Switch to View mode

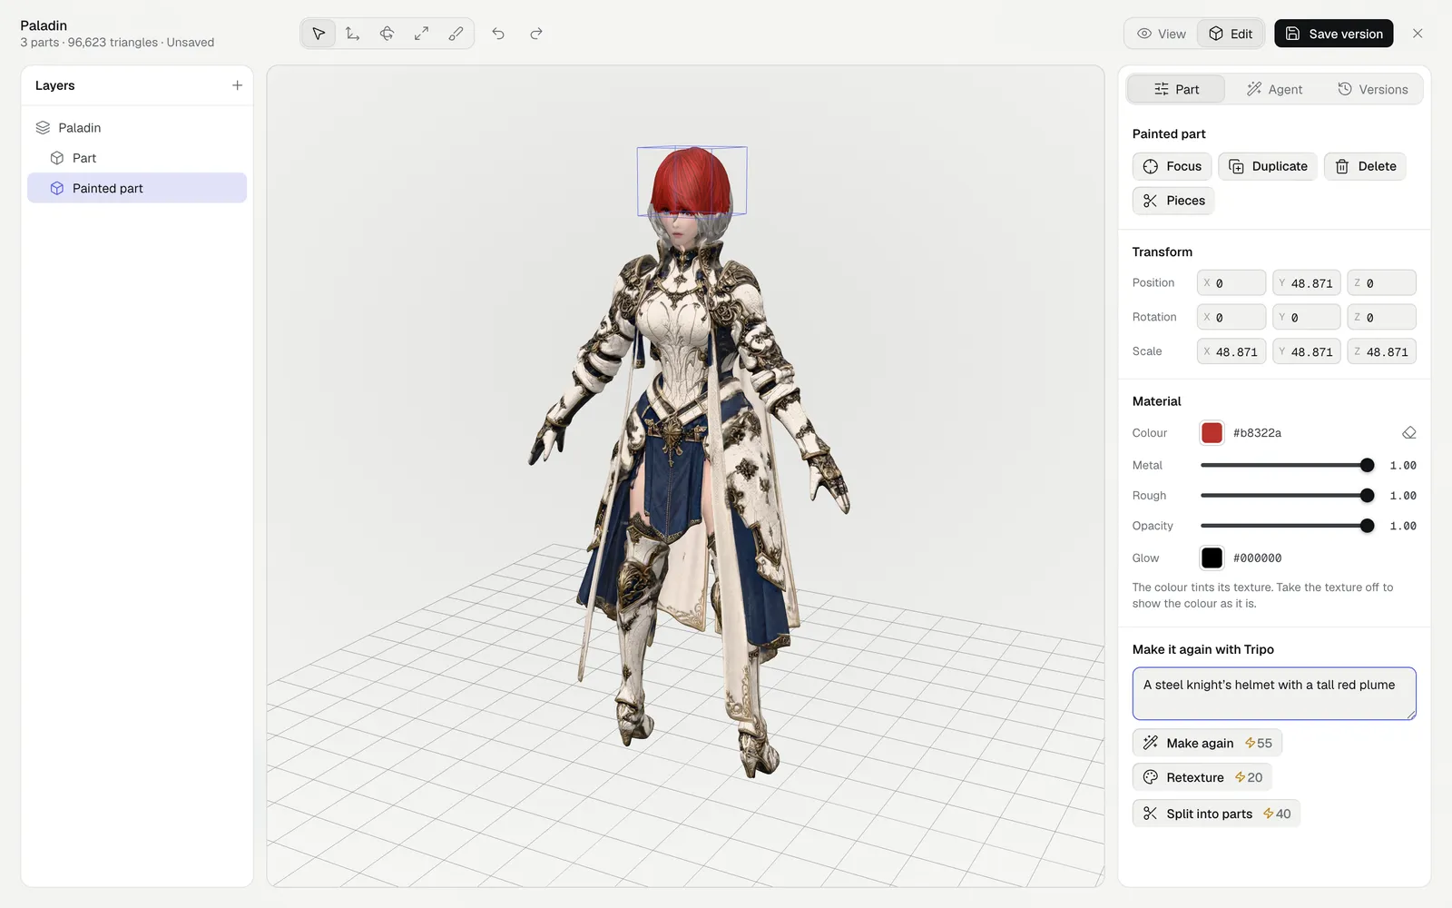[1162, 34]
